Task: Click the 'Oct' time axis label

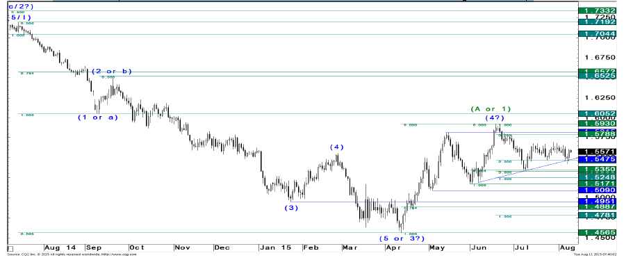Action: (136, 247)
